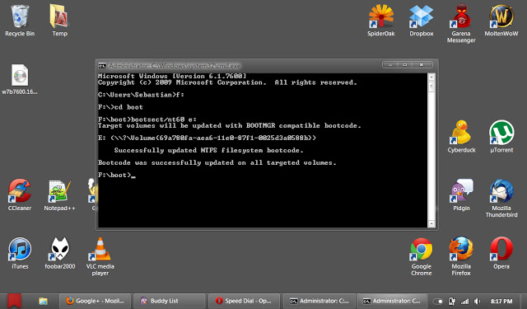This screenshot has height=309, width=527.
Task: Launch Garena Messenger shortcut
Action: [461, 24]
